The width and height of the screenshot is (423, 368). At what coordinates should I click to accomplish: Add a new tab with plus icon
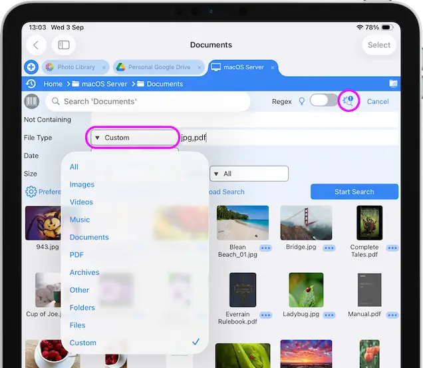(x=31, y=67)
